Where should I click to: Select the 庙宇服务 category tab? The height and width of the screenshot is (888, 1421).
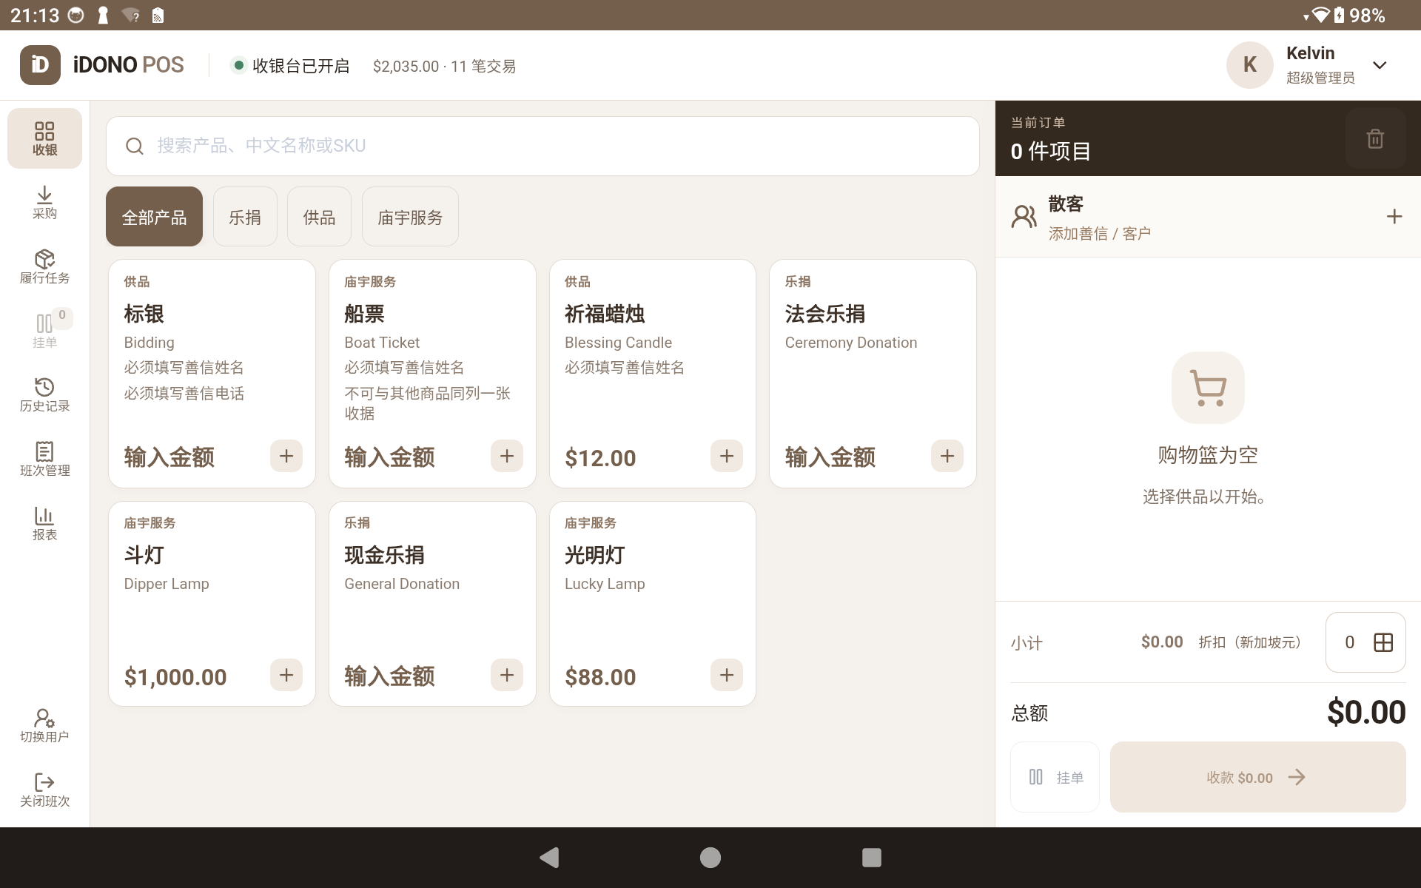[x=410, y=217]
